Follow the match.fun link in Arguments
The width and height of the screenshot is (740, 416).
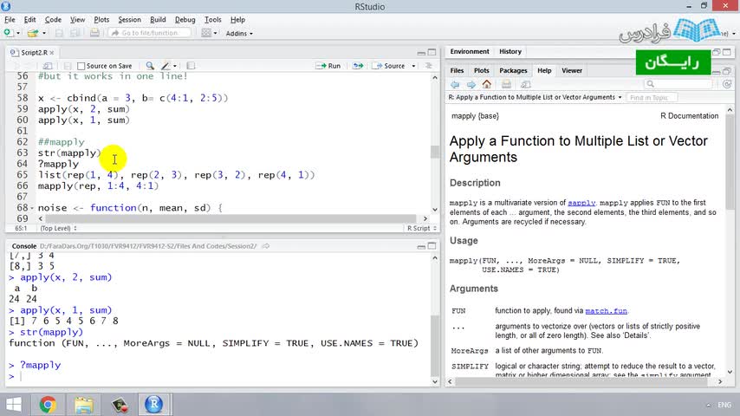click(606, 310)
